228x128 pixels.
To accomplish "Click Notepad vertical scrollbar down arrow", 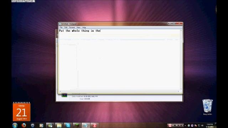I will [x=181, y=89].
